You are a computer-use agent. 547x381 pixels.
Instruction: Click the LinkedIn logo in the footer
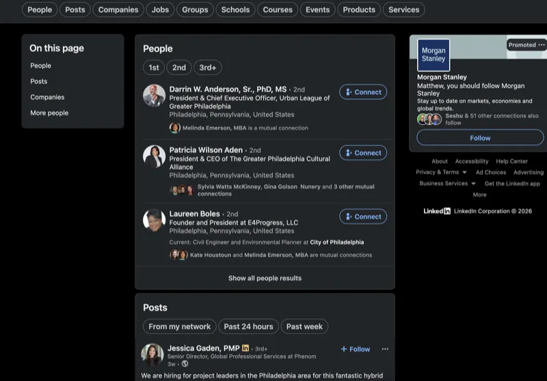click(437, 211)
